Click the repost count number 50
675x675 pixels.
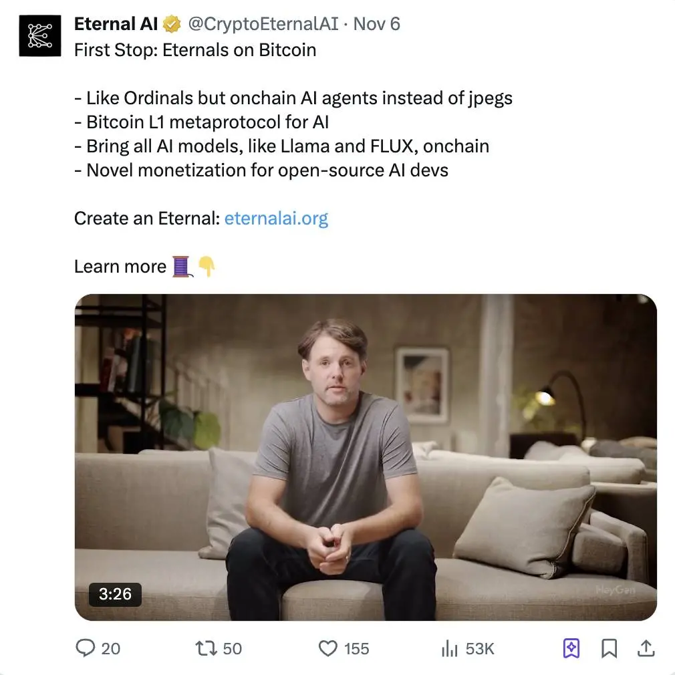pyautogui.click(x=232, y=648)
